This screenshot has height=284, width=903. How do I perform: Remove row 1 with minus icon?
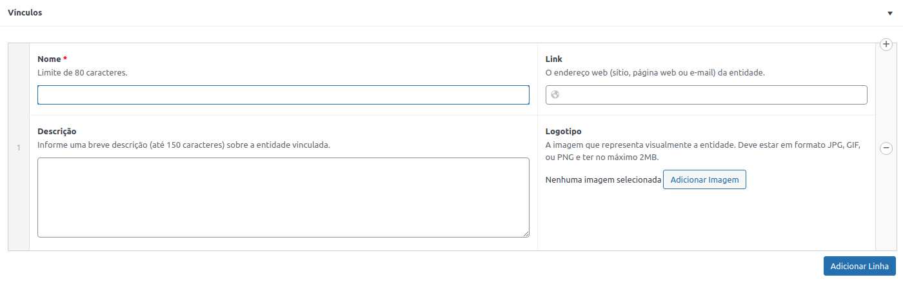[x=886, y=148]
